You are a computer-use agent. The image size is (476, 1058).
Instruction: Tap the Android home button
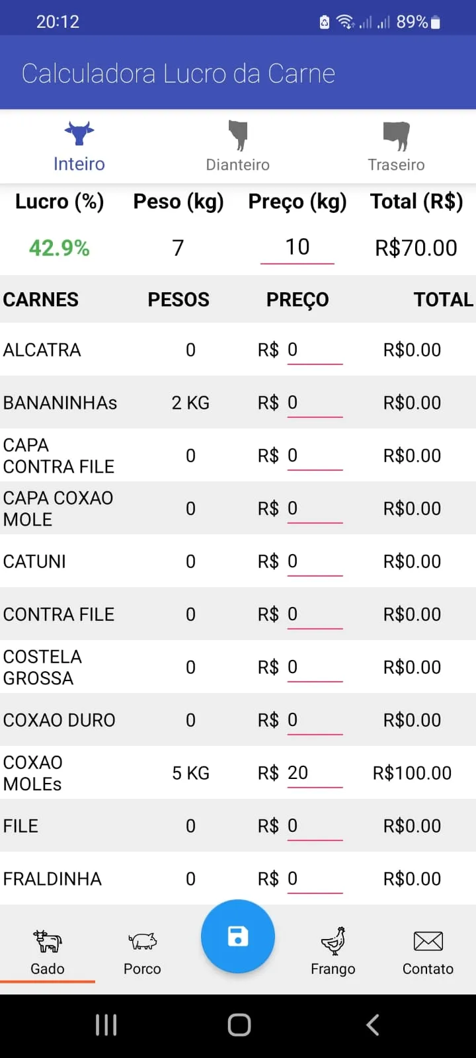pyautogui.click(x=239, y=1025)
